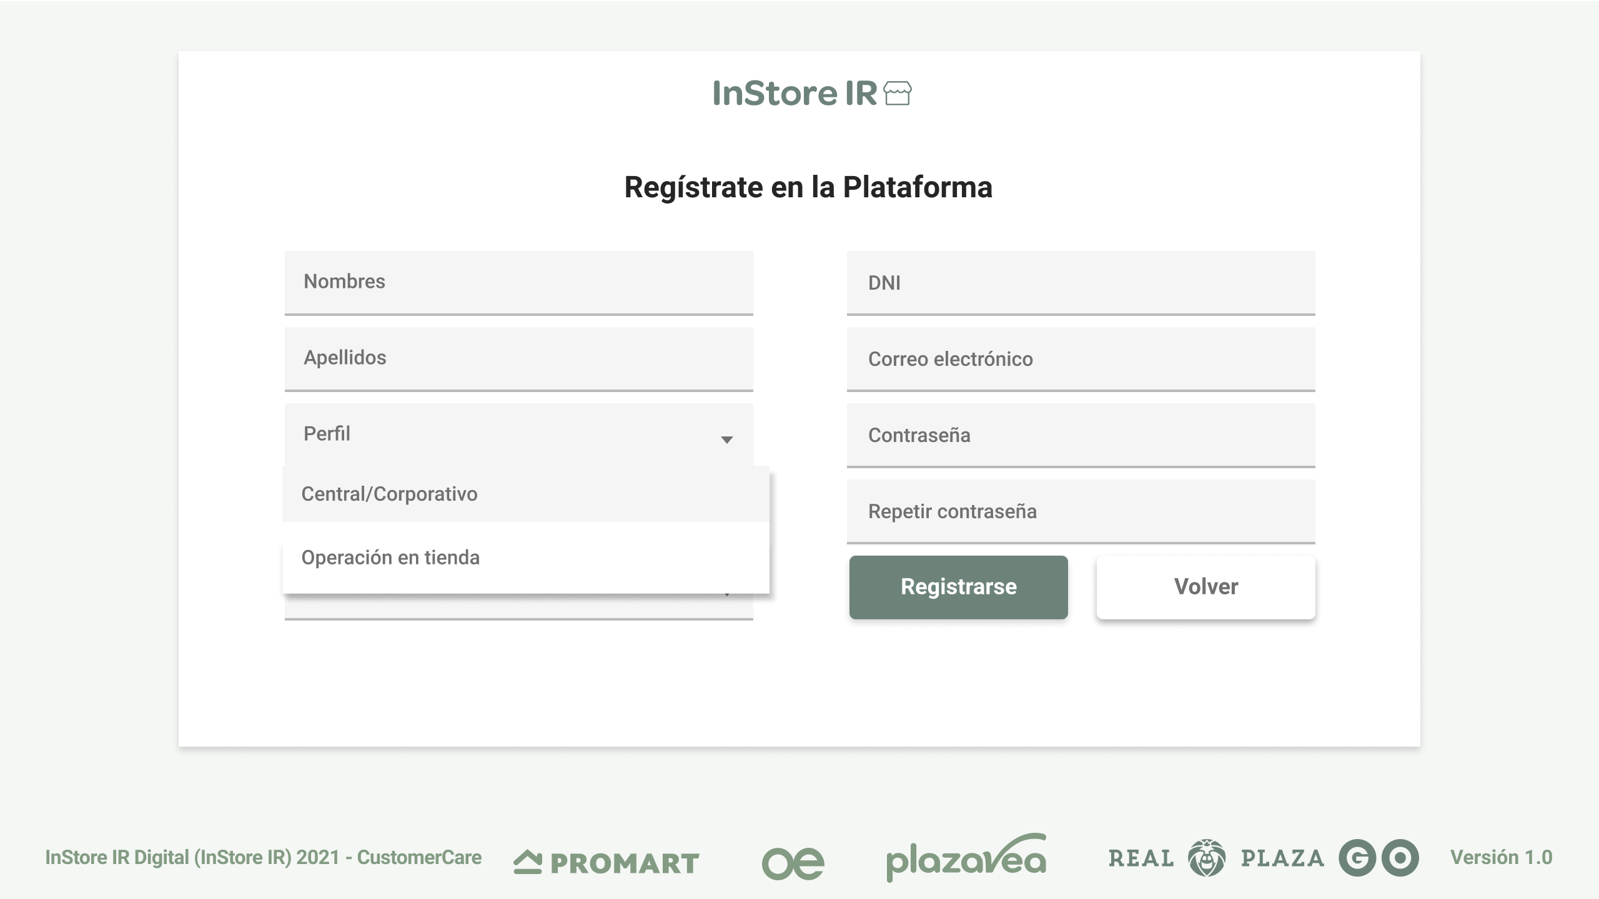The image size is (1599, 899).
Task: Choose Operación en tienda profile option
Action: [x=391, y=558]
